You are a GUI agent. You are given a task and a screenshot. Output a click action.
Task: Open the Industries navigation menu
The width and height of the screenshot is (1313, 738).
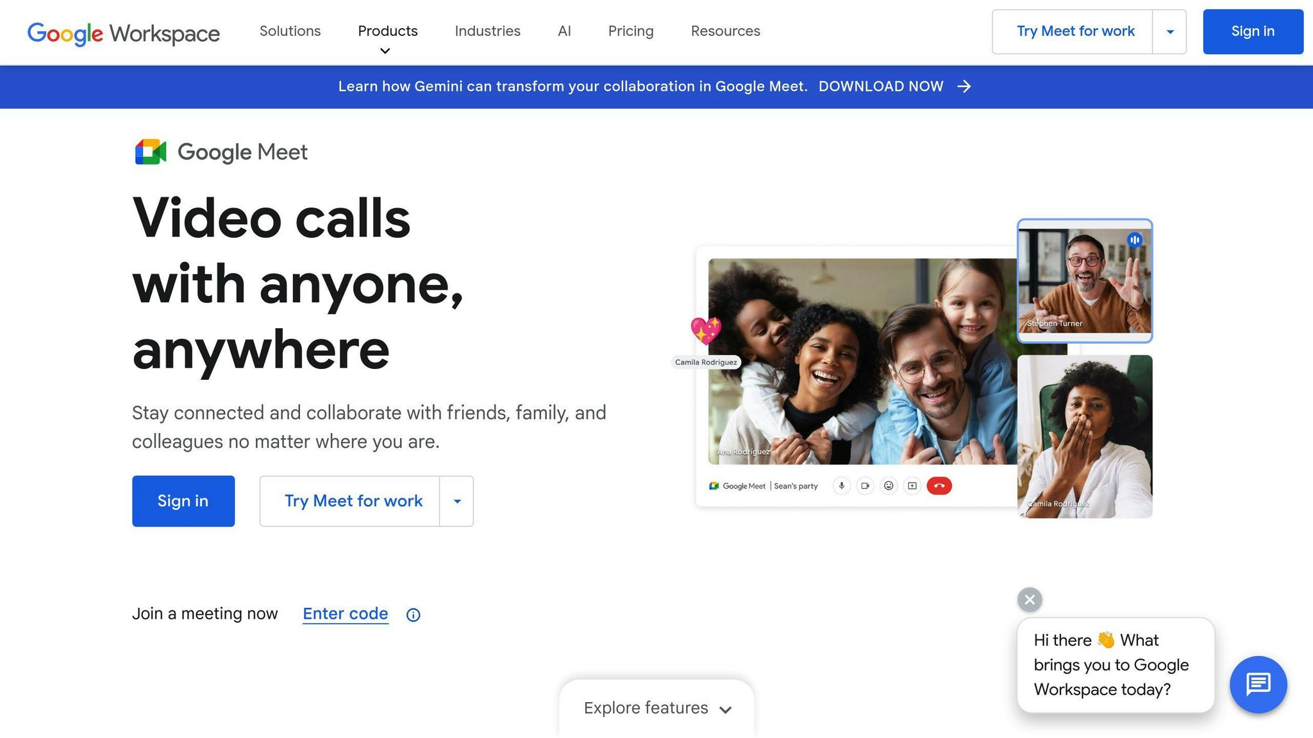[x=487, y=31]
